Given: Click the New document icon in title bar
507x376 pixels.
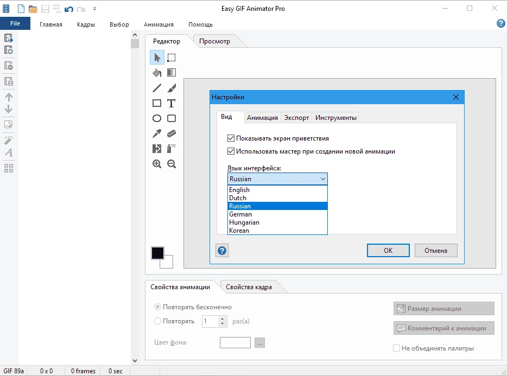Looking at the screenshot, I should [x=21, y=9].
